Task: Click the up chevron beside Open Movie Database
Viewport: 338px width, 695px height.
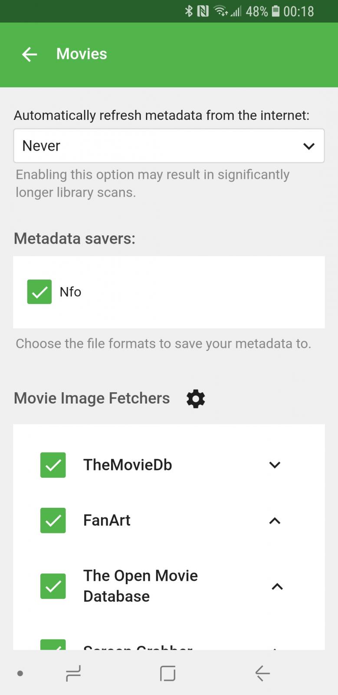Action: tap(277, 587)
